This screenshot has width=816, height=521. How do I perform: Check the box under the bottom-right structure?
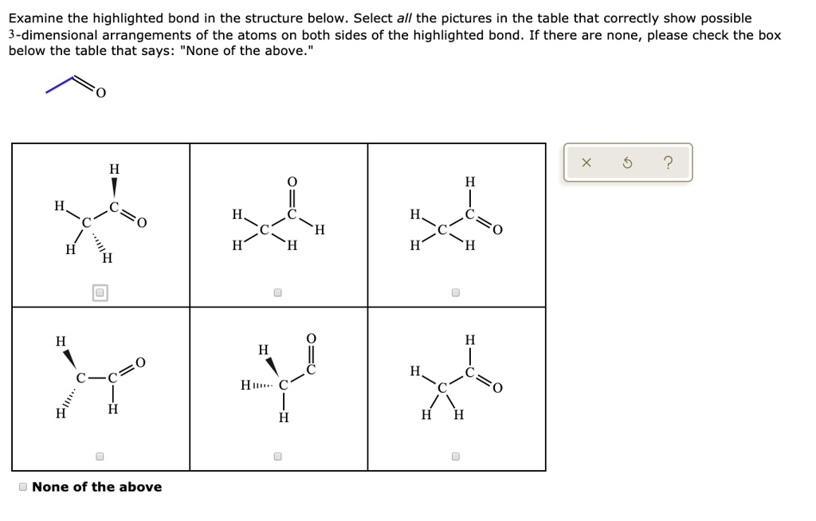tap(455, 455)
